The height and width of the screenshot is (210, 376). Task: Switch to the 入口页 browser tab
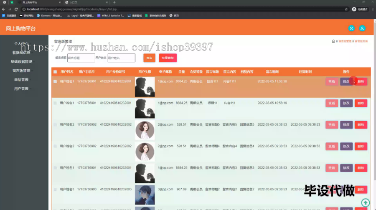tap(86, 3)
